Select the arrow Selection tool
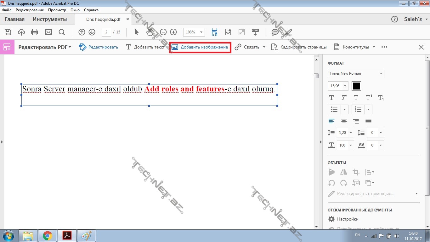430x242 pixels. tap(136, 32)
